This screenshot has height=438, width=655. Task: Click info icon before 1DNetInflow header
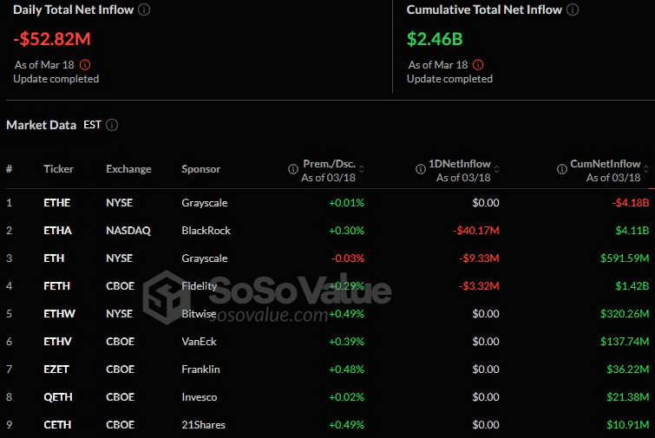(x=421, y=169)
